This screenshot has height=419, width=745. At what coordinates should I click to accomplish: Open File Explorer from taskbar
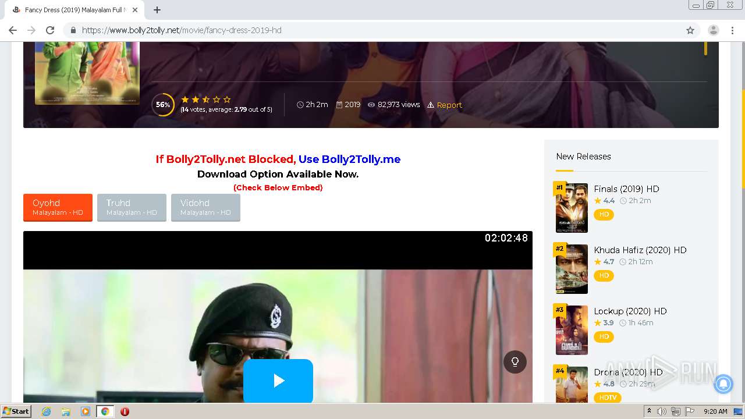66,411
